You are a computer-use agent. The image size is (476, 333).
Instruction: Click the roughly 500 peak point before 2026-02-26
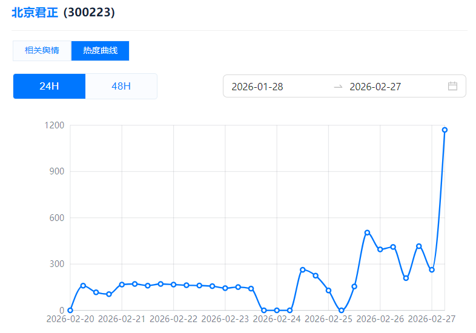click(367, 232)
